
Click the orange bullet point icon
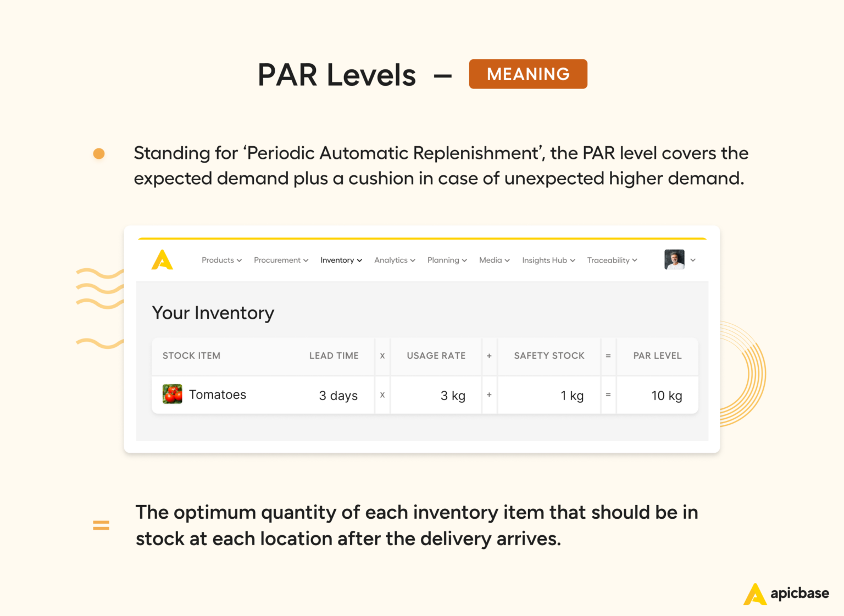[98, 153]
